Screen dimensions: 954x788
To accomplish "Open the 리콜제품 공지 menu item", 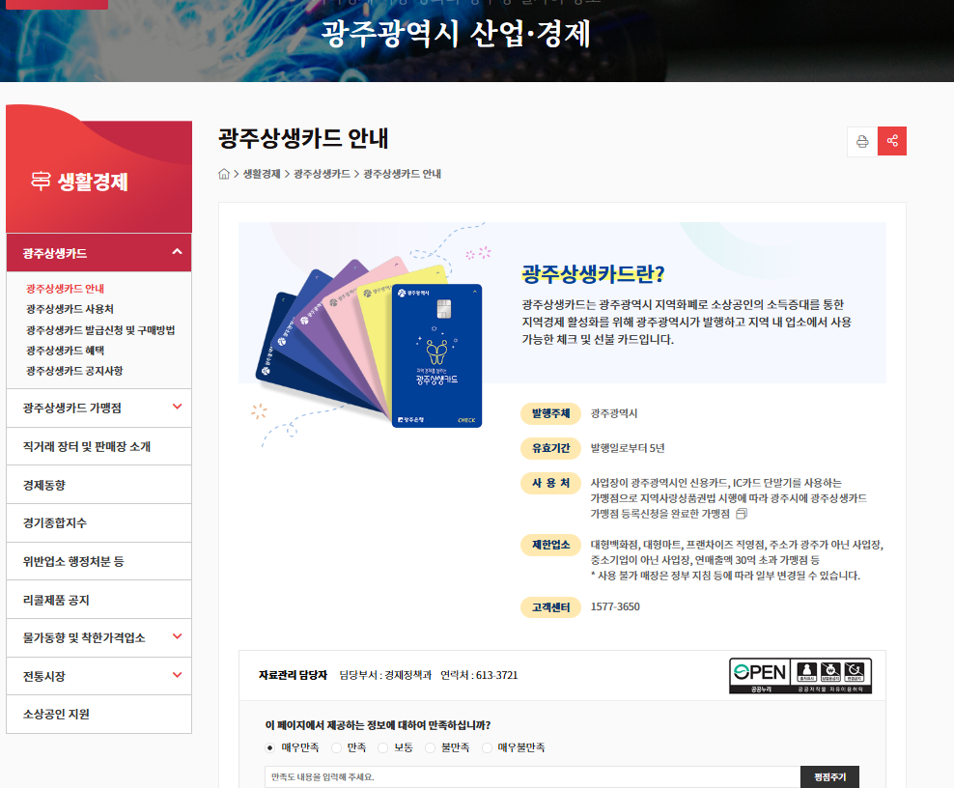I will 98,600.
